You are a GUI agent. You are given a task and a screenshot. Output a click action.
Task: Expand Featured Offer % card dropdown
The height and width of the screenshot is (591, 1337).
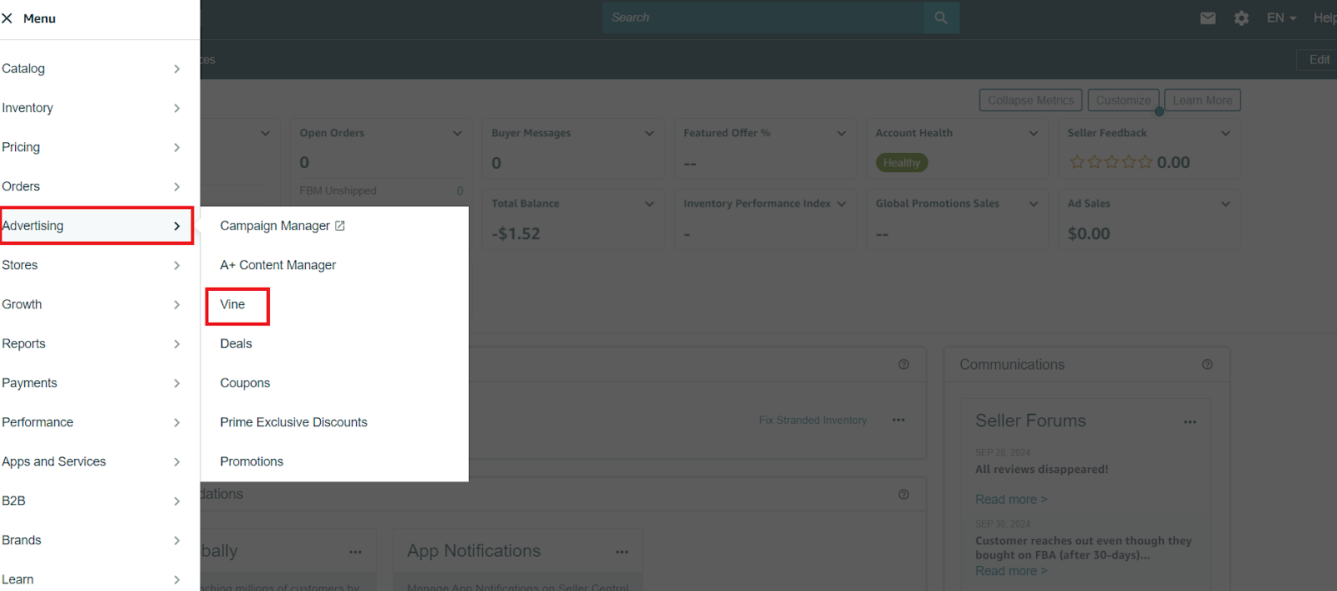(841, 133)
